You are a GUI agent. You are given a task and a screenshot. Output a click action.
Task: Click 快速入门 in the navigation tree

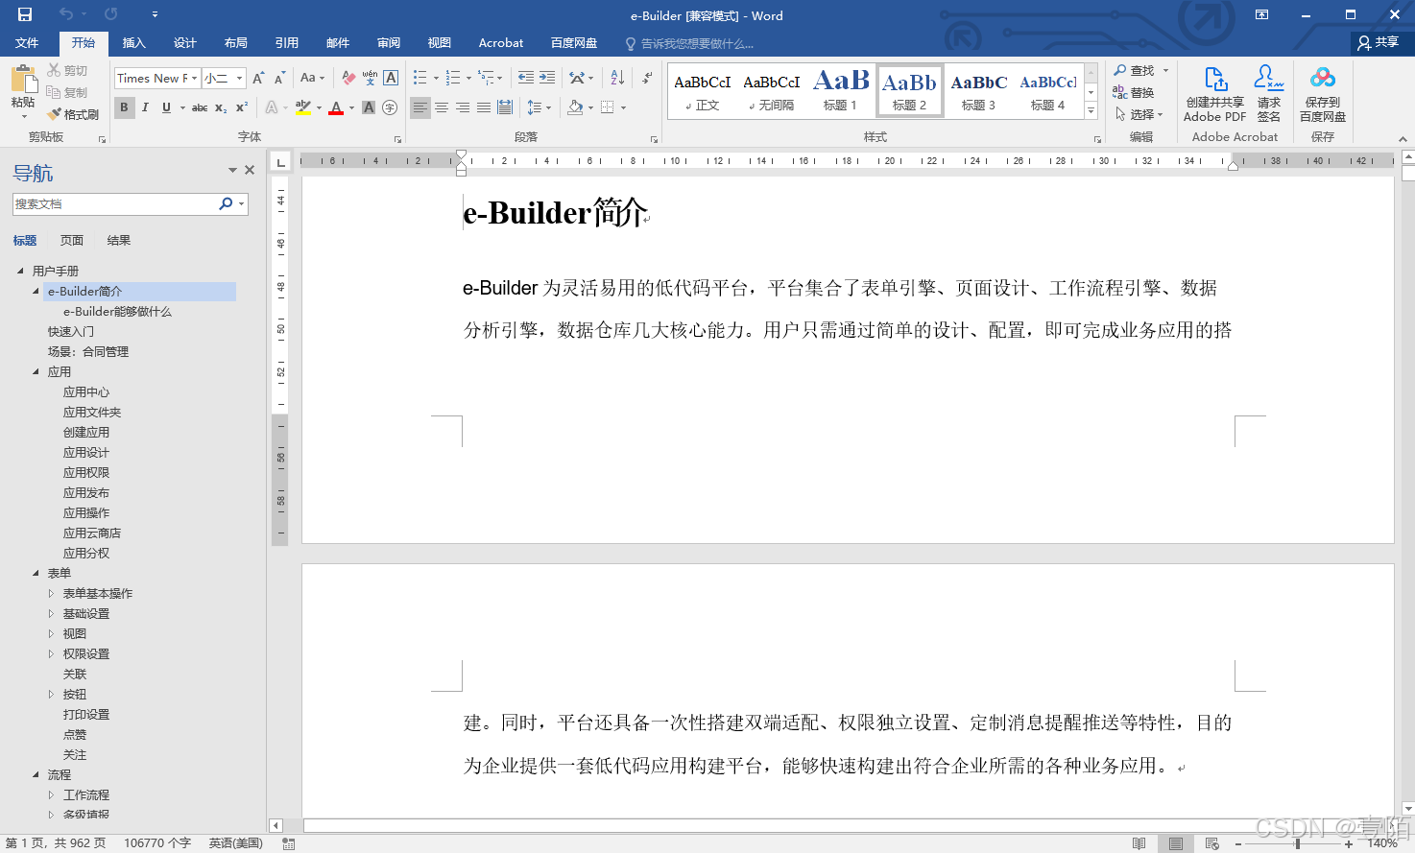point(71,331)
